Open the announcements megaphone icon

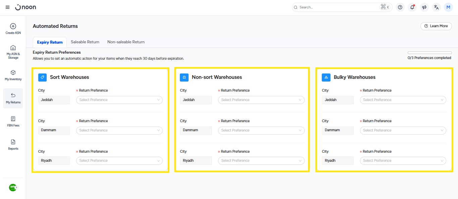click(x=424, y=7)
